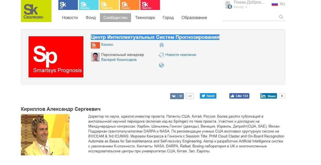321x165 pixels.
Task: Click the news document icon beside Новости компании
Action: coord(161,55)
